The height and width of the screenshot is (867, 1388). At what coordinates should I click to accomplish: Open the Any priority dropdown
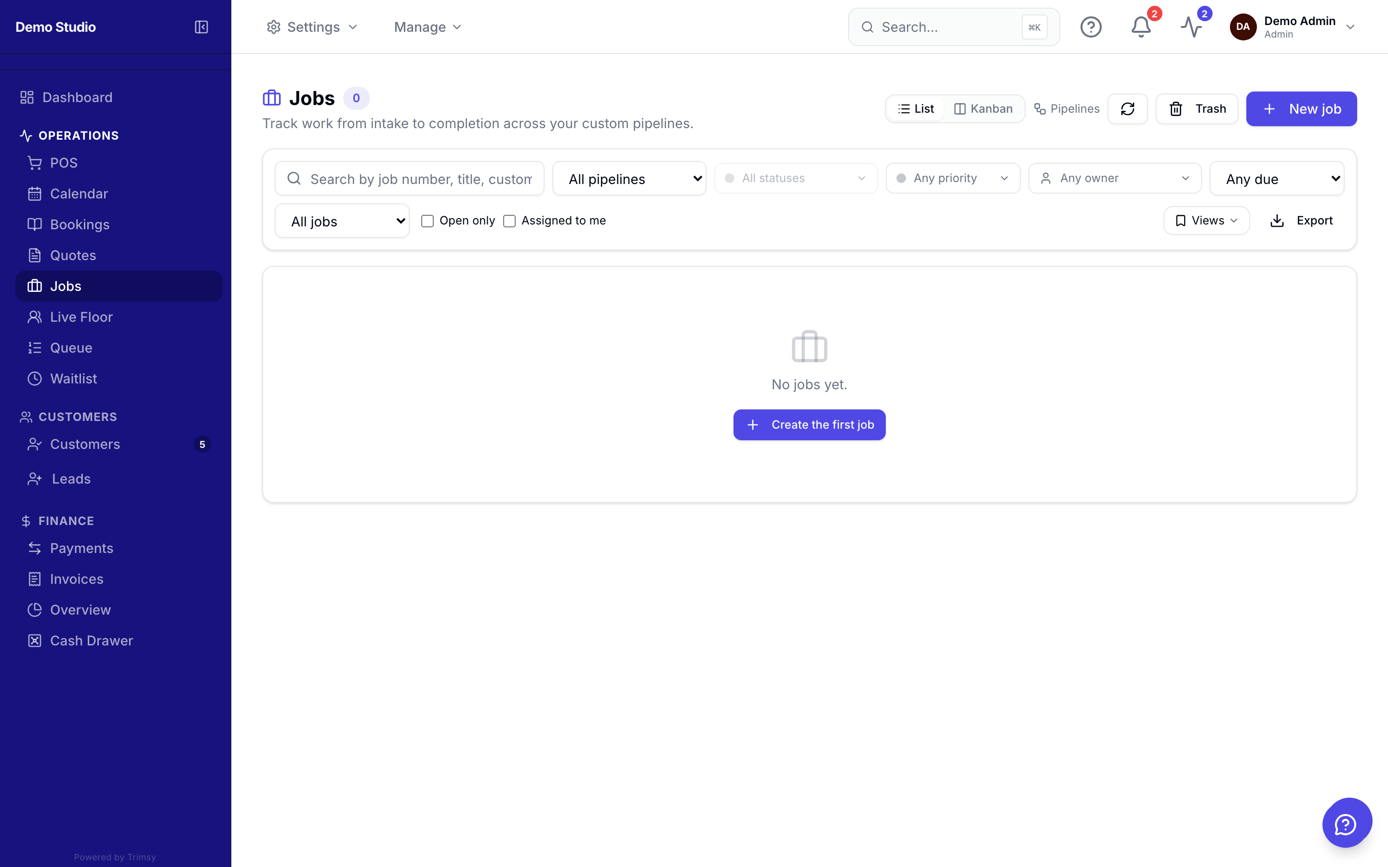953,178
